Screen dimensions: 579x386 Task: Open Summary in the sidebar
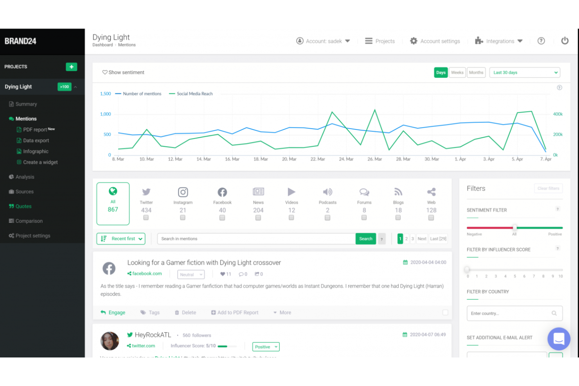[x=26, y=104]
